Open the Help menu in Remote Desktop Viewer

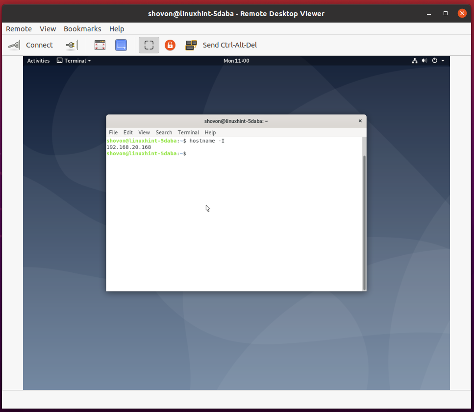tap(117, 29)
